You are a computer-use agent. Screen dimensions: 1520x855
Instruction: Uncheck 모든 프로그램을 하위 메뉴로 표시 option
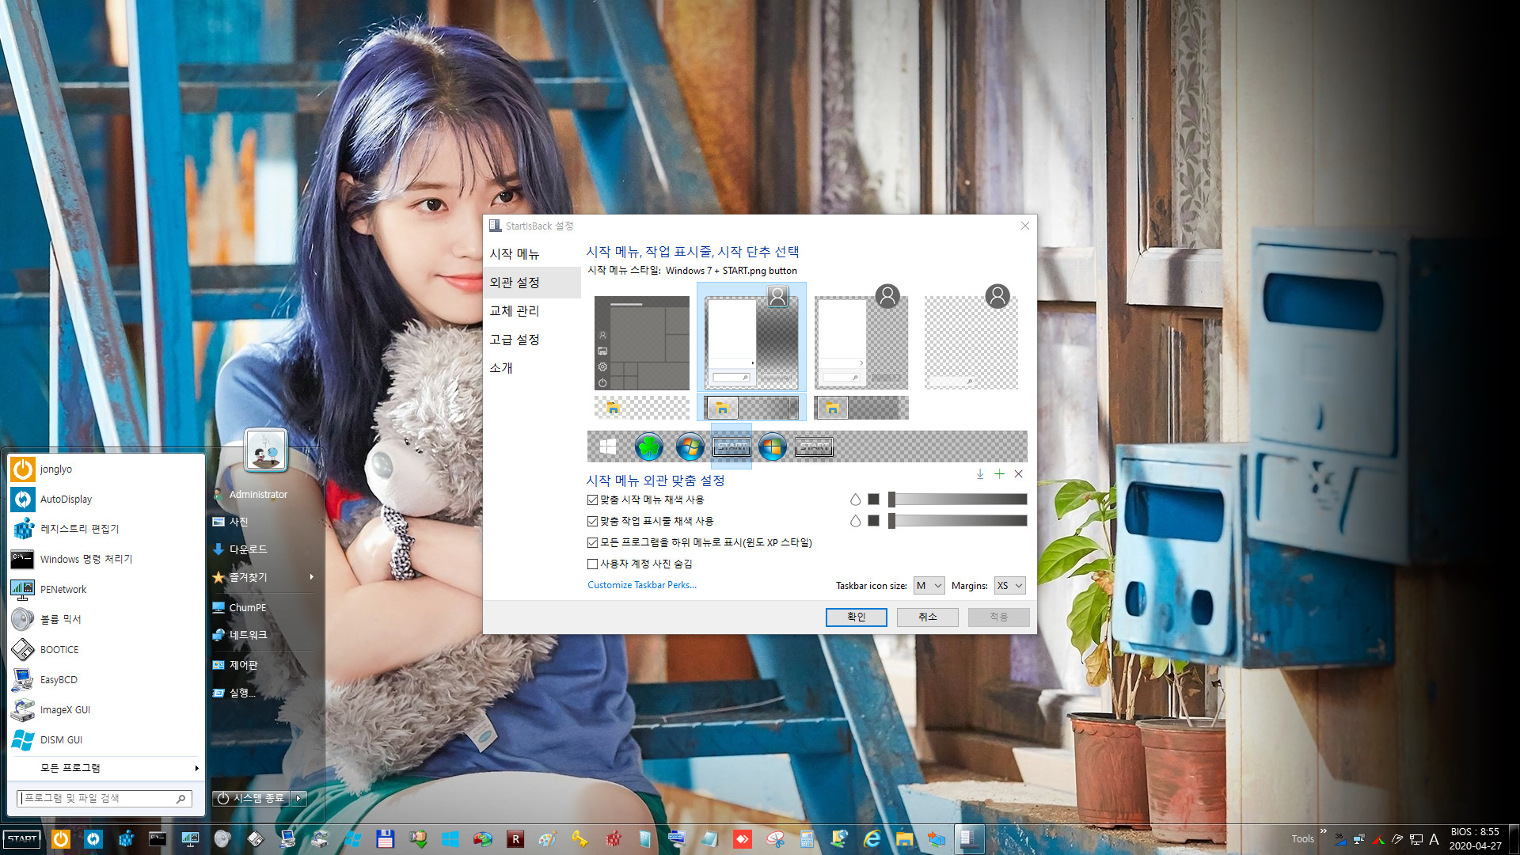[x=592, y=542]
